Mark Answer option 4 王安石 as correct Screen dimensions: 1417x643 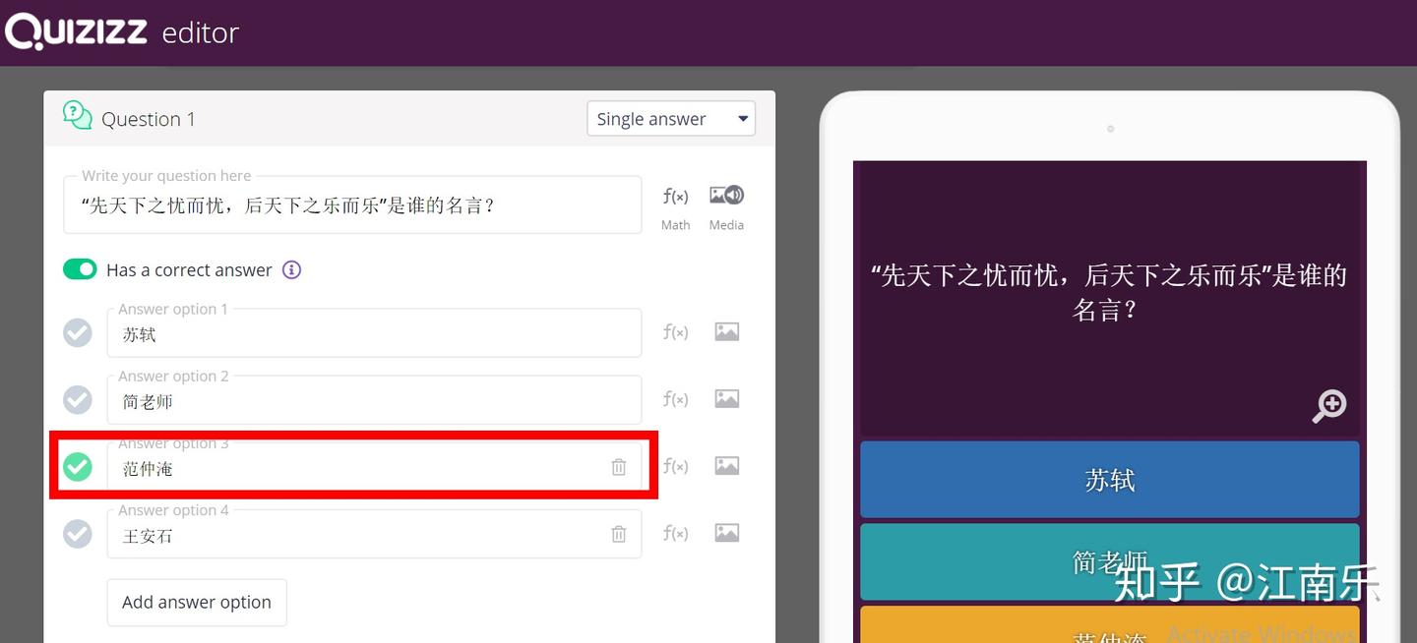77,533
